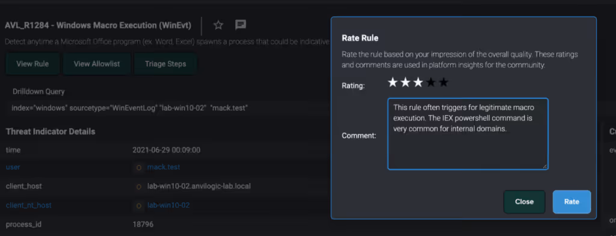The image size is (616, 236).
Task: Show the Triage Steps
Action: pyautogui.click(x=165, y=64)
